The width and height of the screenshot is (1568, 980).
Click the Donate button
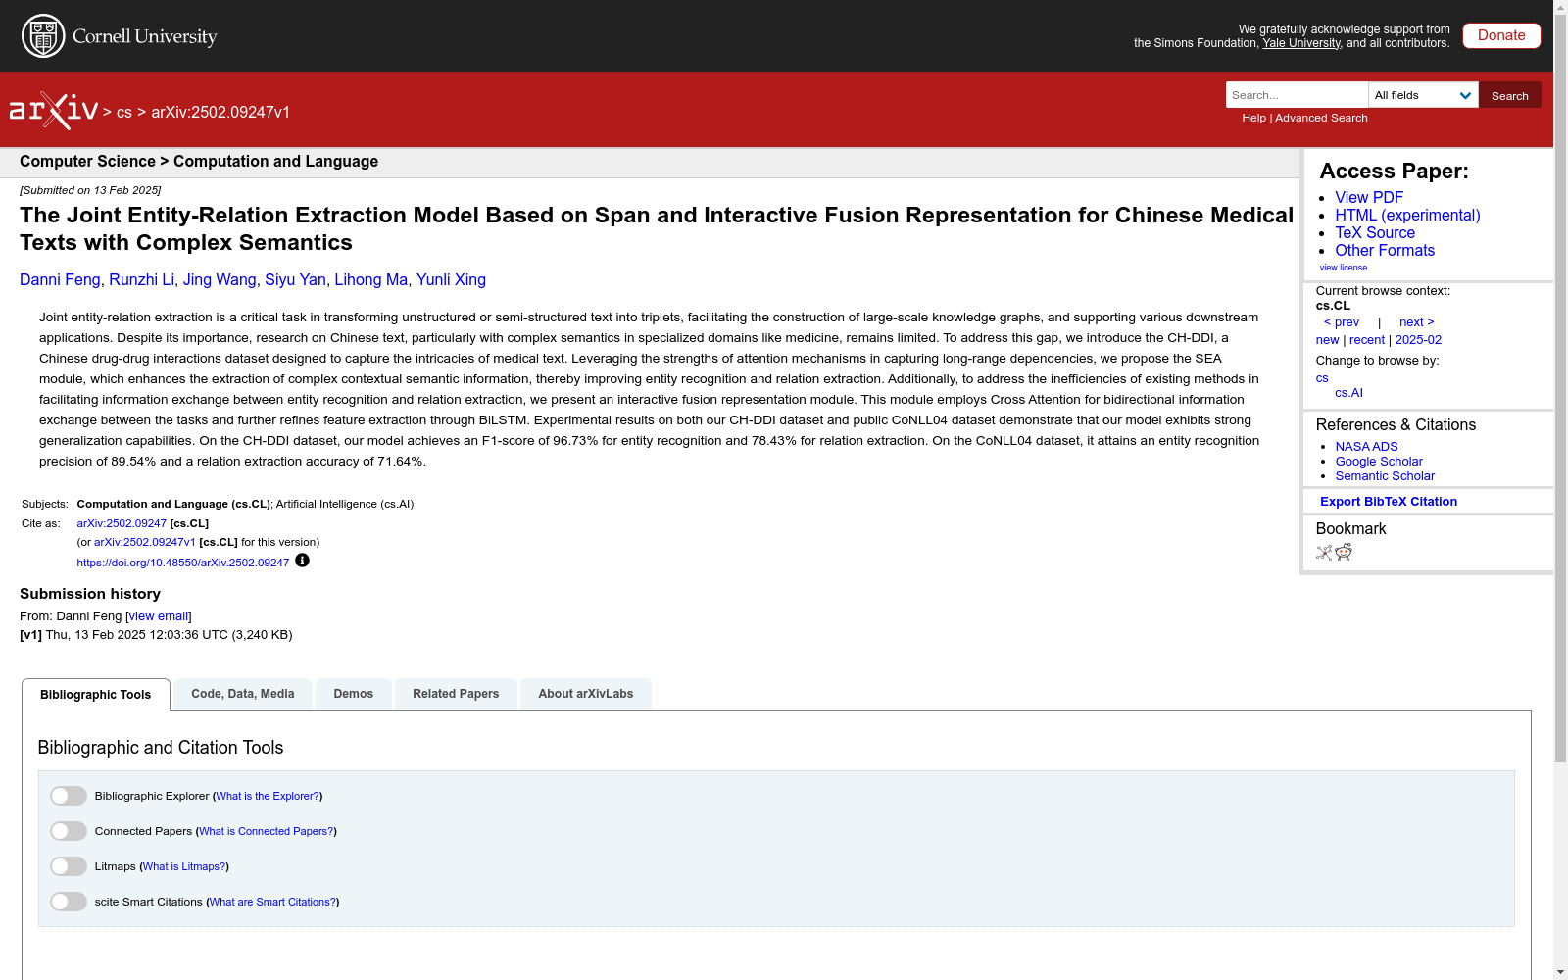[1501, 35]
